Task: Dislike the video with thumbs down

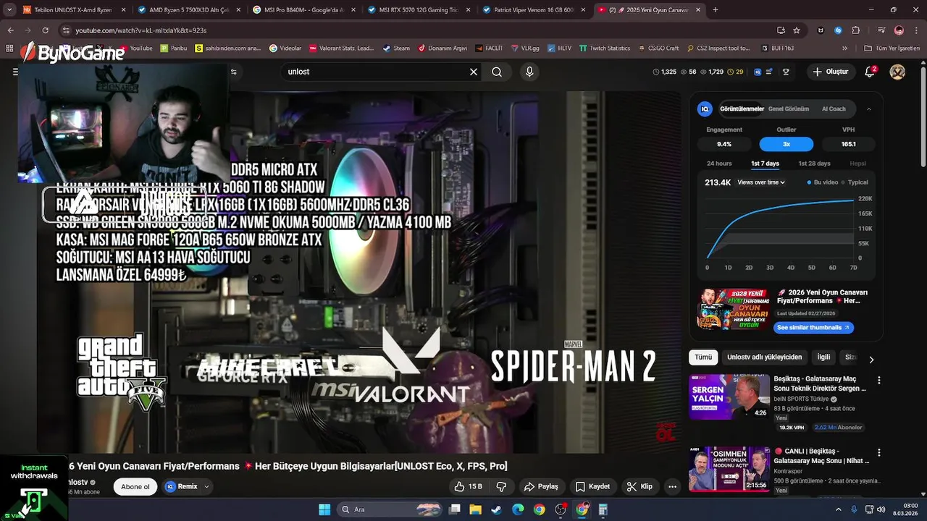Action: click(501, 486)
